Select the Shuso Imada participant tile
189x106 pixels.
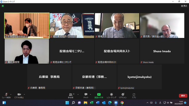point(162,51)
